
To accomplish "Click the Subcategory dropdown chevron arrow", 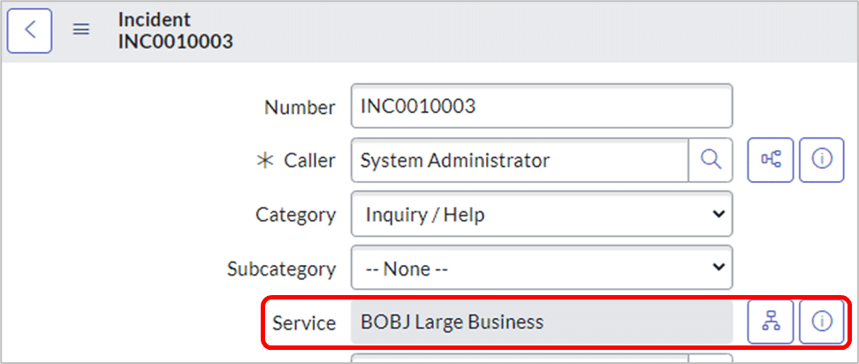I will pos(718,267).
